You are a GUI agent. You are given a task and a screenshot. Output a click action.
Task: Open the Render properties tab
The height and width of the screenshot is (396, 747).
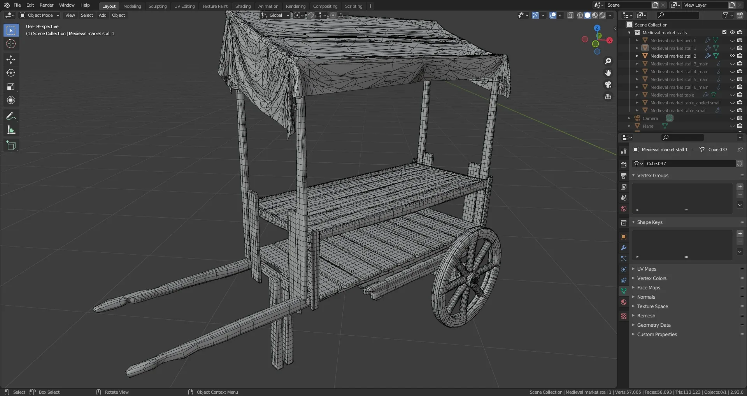click(x=624, y=165)
